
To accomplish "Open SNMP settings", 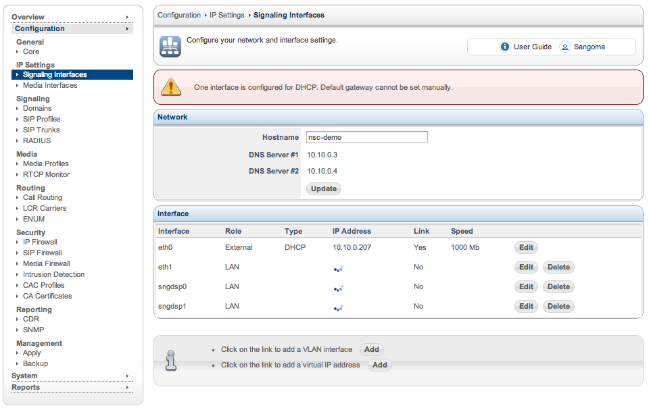I will click(x=34, y=330).
